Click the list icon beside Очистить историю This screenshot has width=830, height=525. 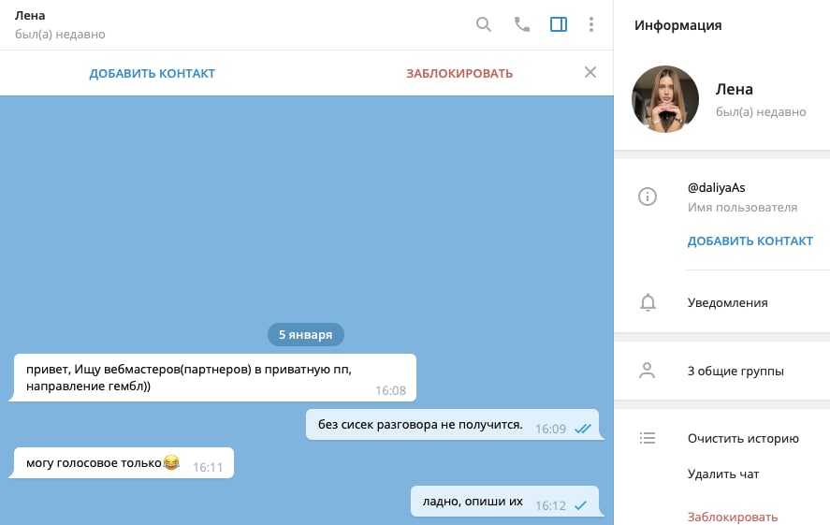[x=648, y=438]
